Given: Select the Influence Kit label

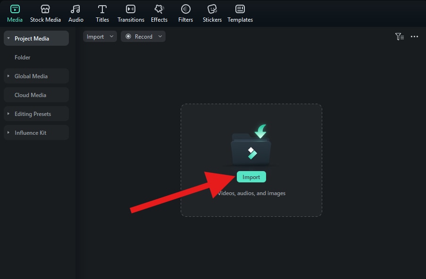Looking at the screenshot, I should point(30,133).
